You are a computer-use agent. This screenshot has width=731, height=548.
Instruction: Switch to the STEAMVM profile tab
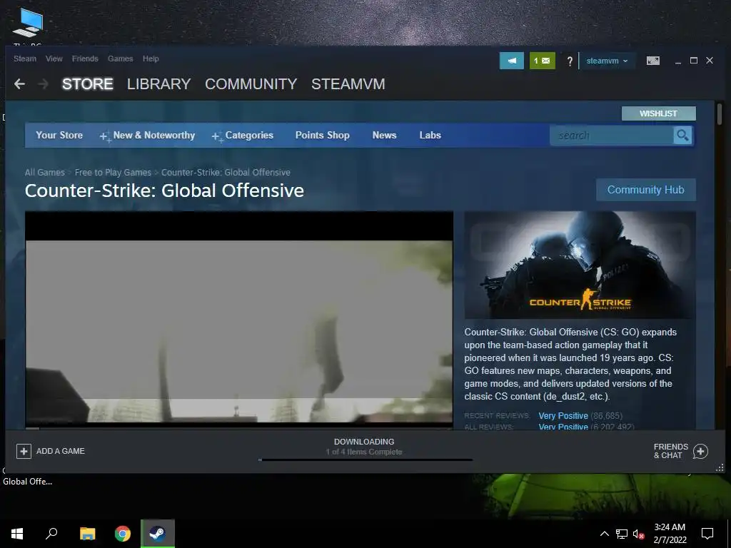(x=348, y=84)
